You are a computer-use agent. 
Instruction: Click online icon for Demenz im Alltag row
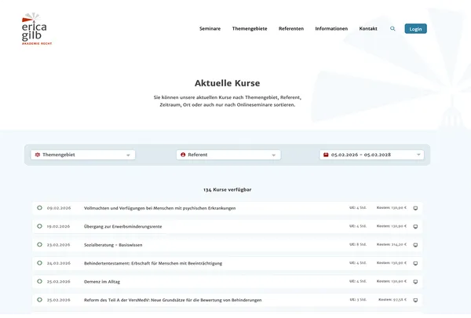point(415,282)
